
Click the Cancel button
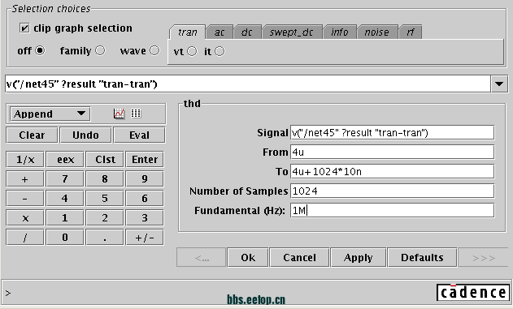[299, 257]
